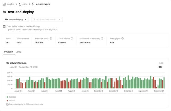Open the branch selector dropdown

click(x=47, y=19)
